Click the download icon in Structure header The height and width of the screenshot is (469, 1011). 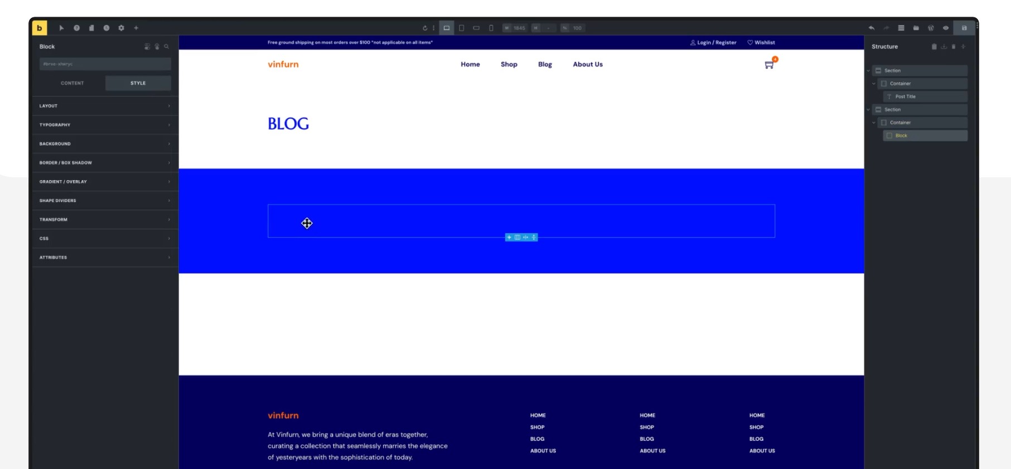pyautogui.click(x=944, y=47)
